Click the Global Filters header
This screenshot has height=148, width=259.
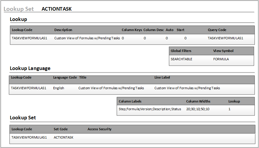point(181,51)
